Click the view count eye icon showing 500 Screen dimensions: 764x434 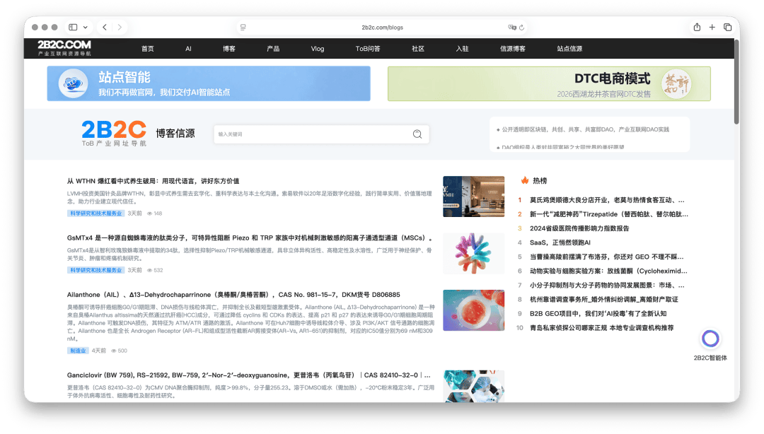point(113,351)
